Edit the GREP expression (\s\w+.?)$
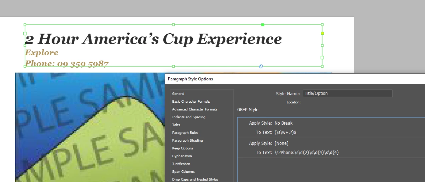The height and width of the screenshot is (182, 425). point(285,132)
